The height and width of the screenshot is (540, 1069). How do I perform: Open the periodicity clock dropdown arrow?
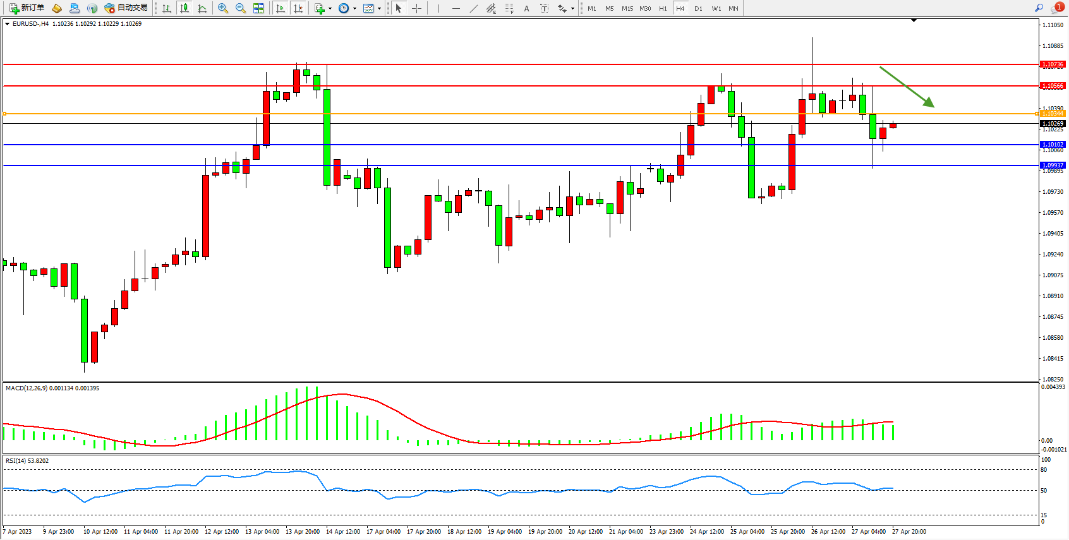coord(354,9)
